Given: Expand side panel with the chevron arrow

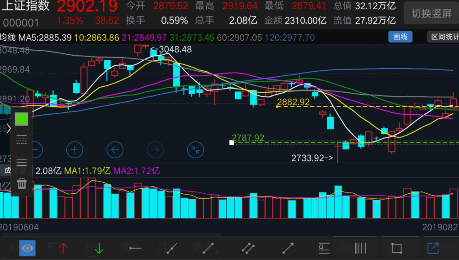Looking at the screenshot, I should [x=8, y=128].
